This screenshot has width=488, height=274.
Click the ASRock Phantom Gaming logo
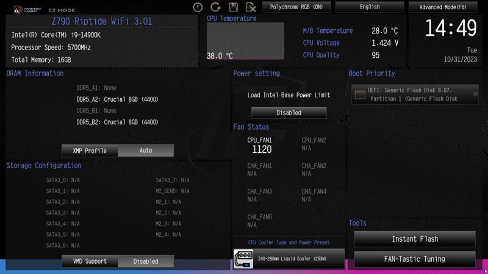[27, 10]
